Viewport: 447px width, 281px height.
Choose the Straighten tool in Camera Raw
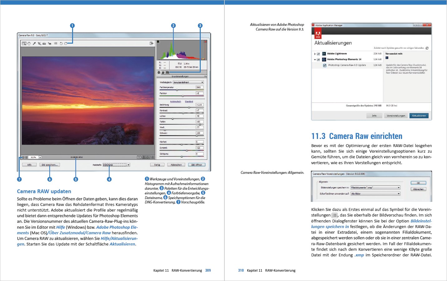(44, 44)
